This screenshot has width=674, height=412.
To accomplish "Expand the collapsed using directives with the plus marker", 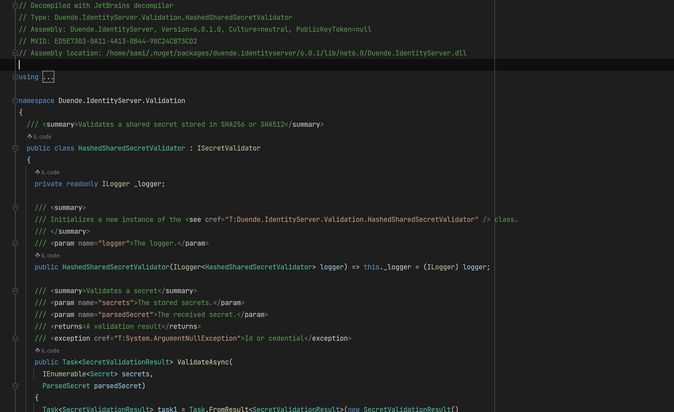I will 15,77.
